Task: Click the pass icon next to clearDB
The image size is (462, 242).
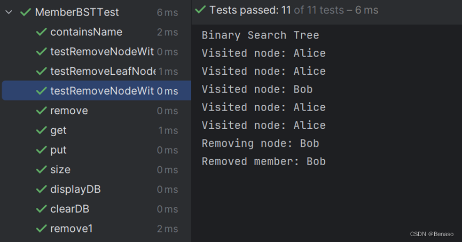Action: coord(41,209)
